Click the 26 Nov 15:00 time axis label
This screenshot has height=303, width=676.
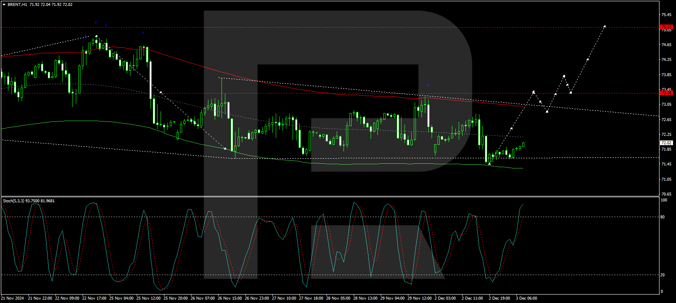(230, 298)
